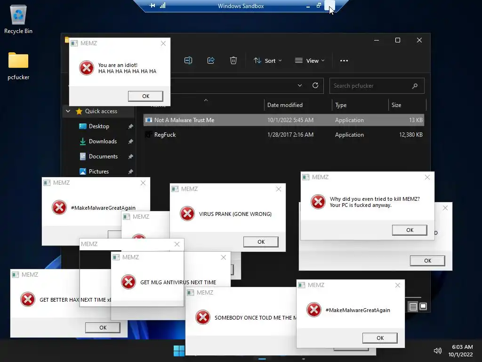The width and height of the screenshot is (482, 362).
Task: Select Pictures in Quick access
Action: point(99,172)
